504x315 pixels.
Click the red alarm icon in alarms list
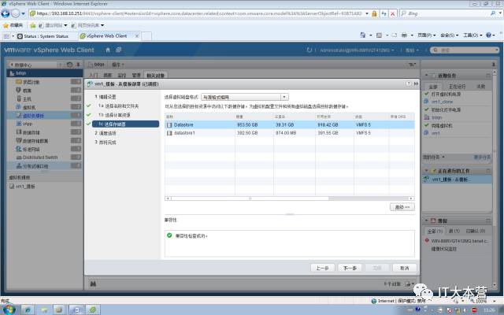(x=427, y=240)
